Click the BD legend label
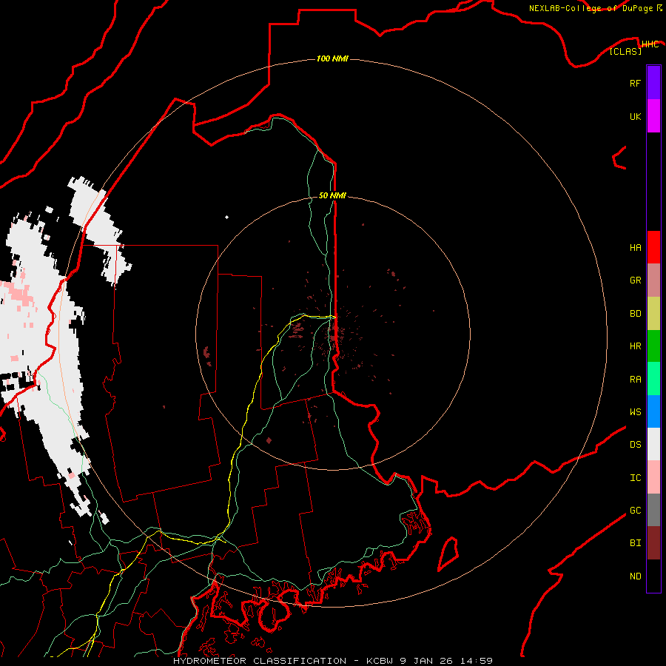Screen dimensions: 666x666 pos(635,314)
